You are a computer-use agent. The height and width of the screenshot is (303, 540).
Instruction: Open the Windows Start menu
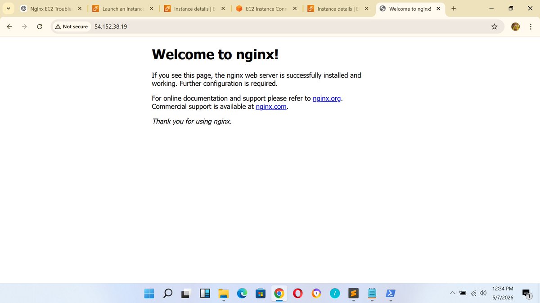tap(149, 294)
